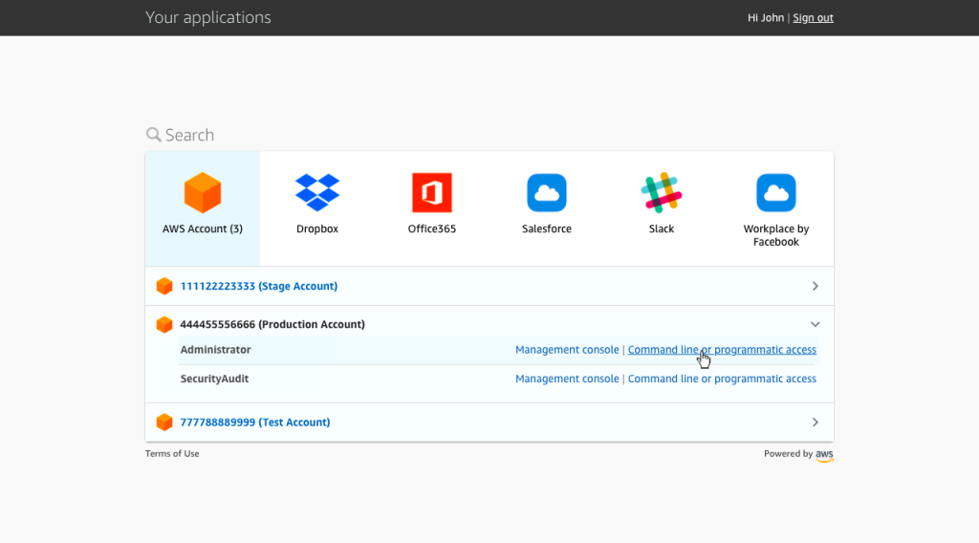Expand the Stage Account chevron
Screen dimensions: 979x543
[x=815, y=286]
